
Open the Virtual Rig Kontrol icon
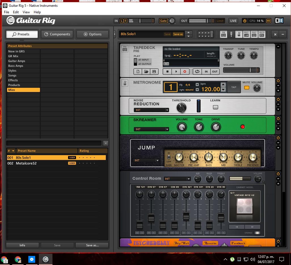[x=206, y=34]
